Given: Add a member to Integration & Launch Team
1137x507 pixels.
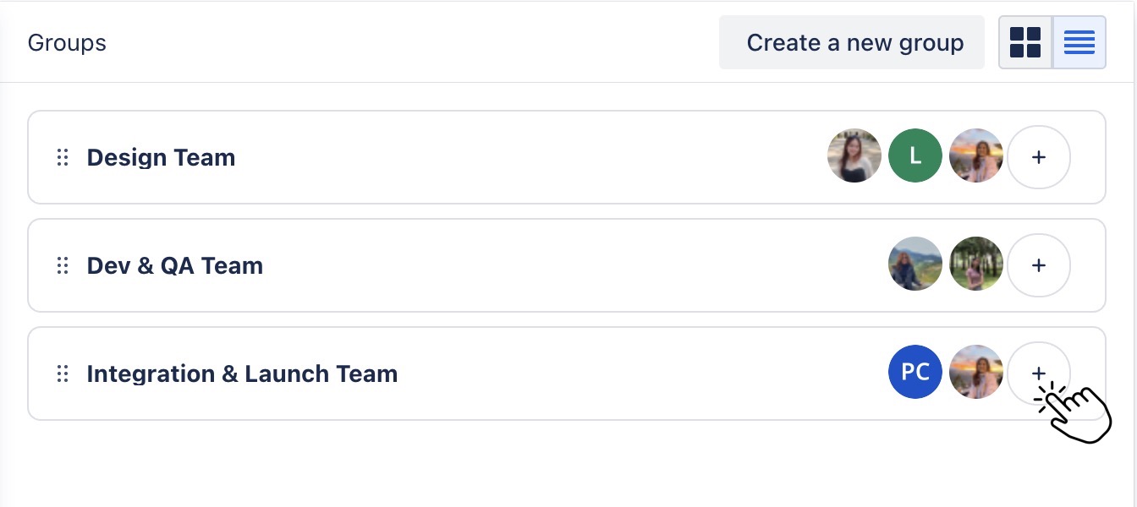Looking at the screenshot, I should point(1039,373).
